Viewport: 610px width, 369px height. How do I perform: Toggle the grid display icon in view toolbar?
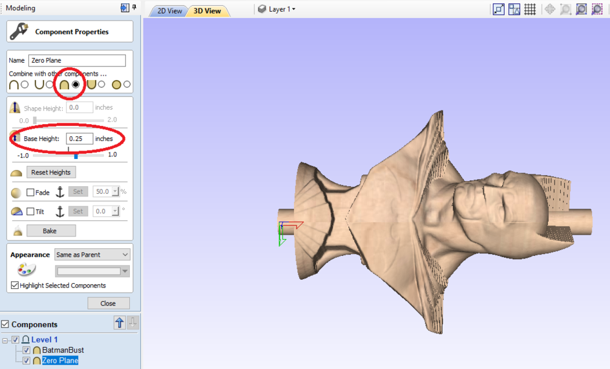pos(530,9)
